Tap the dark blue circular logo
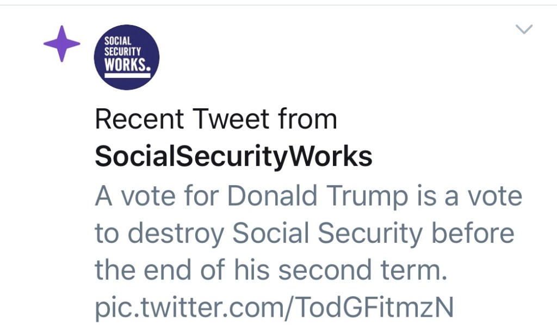 (x=127, y=57)
